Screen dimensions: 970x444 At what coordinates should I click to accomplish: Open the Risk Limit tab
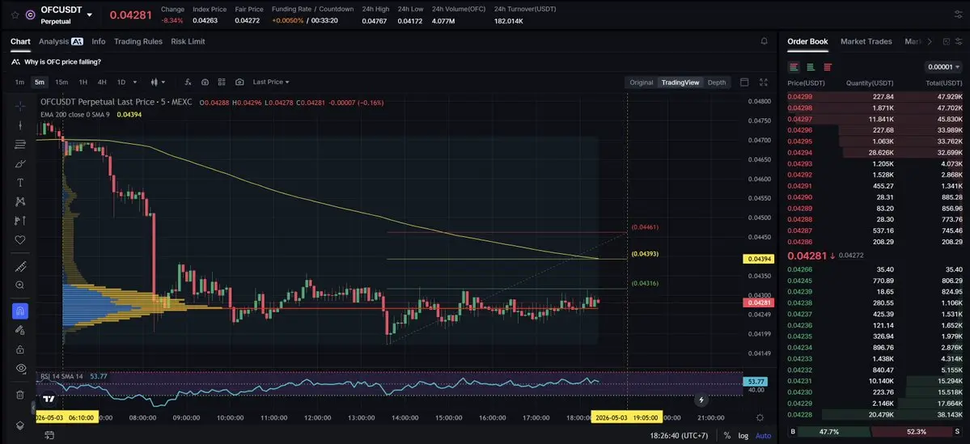point(188,41)
